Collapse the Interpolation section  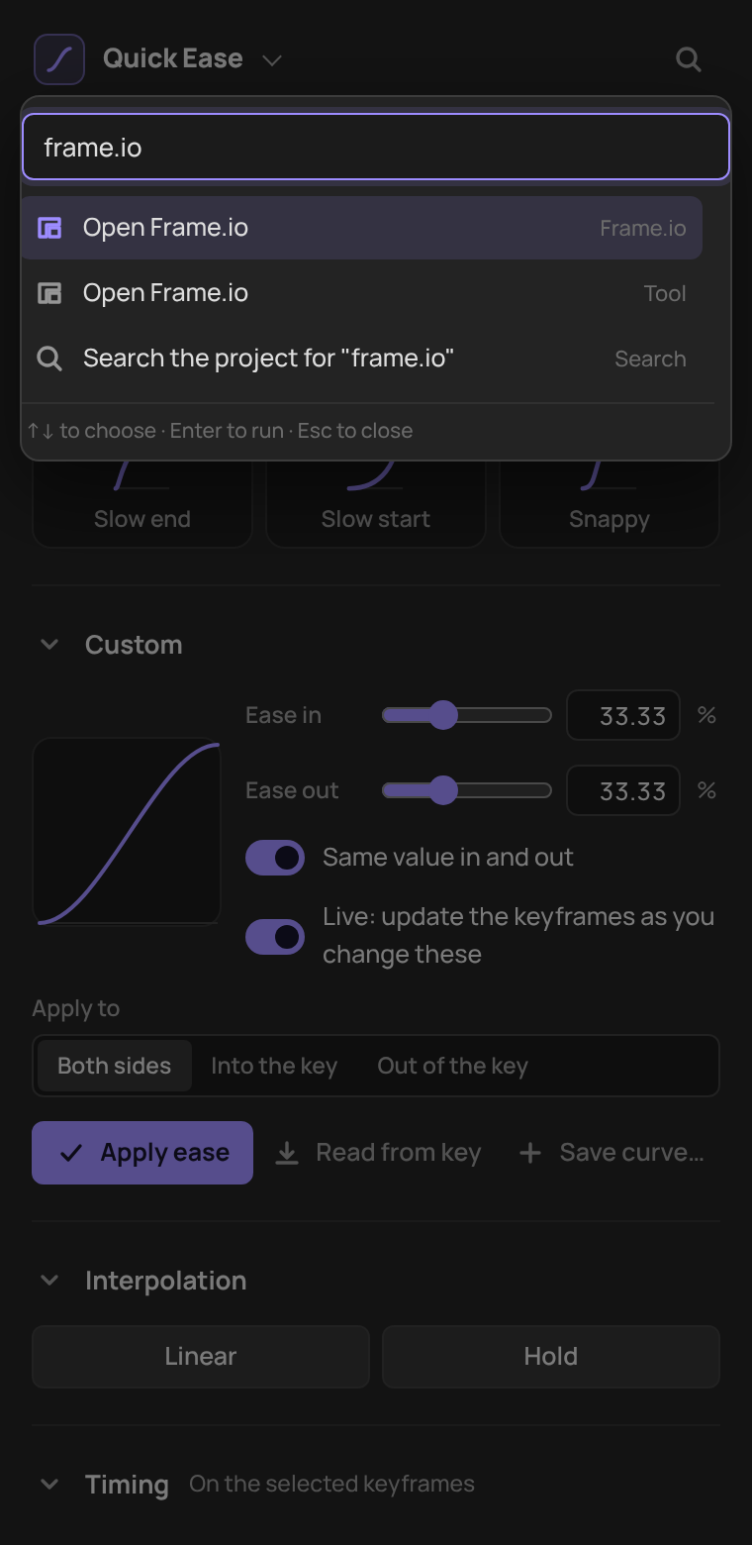pyautogui.click(x=48, y=1281)
